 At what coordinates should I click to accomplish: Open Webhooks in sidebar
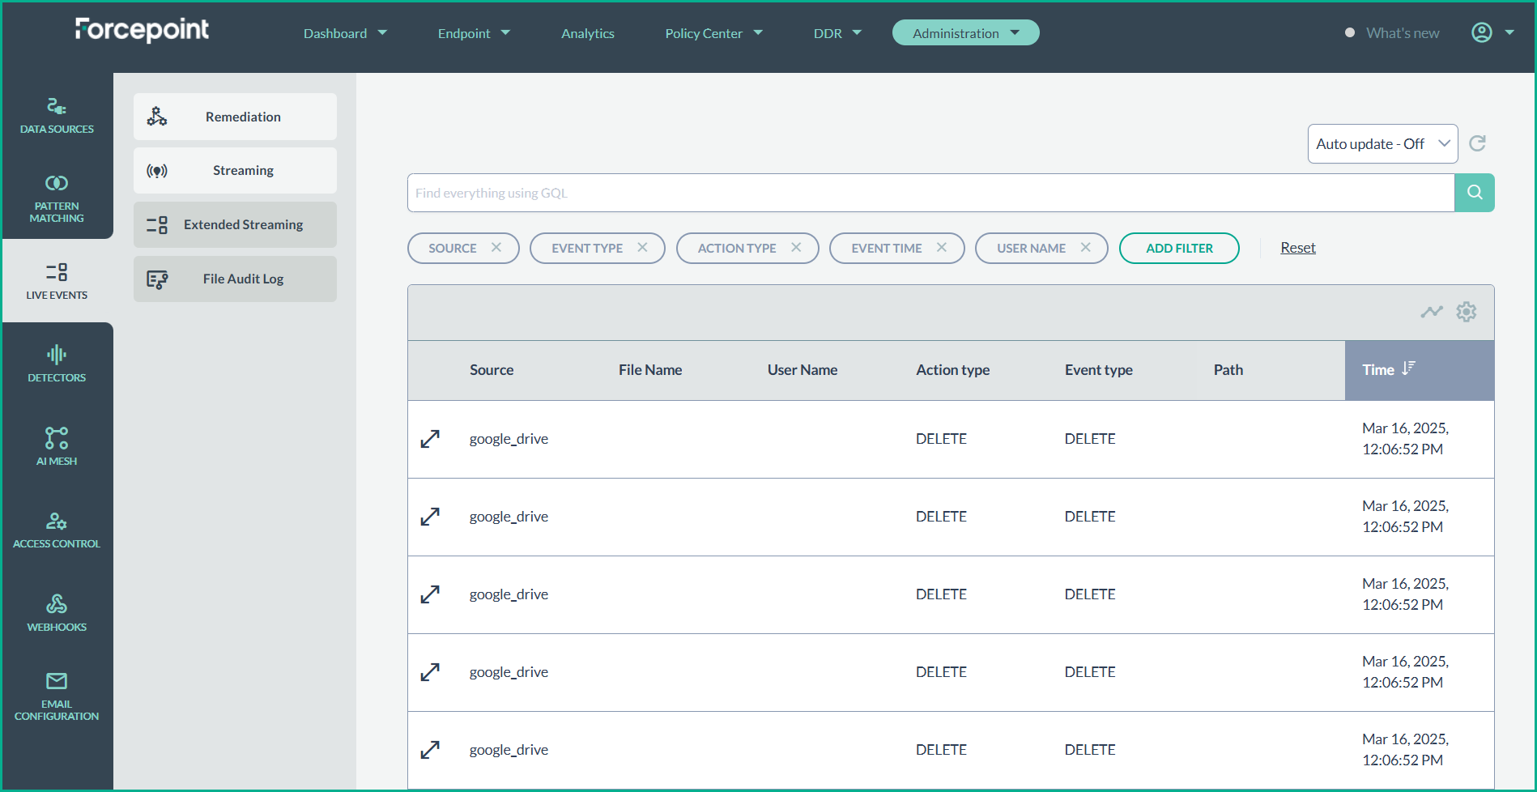click(57, 613)
